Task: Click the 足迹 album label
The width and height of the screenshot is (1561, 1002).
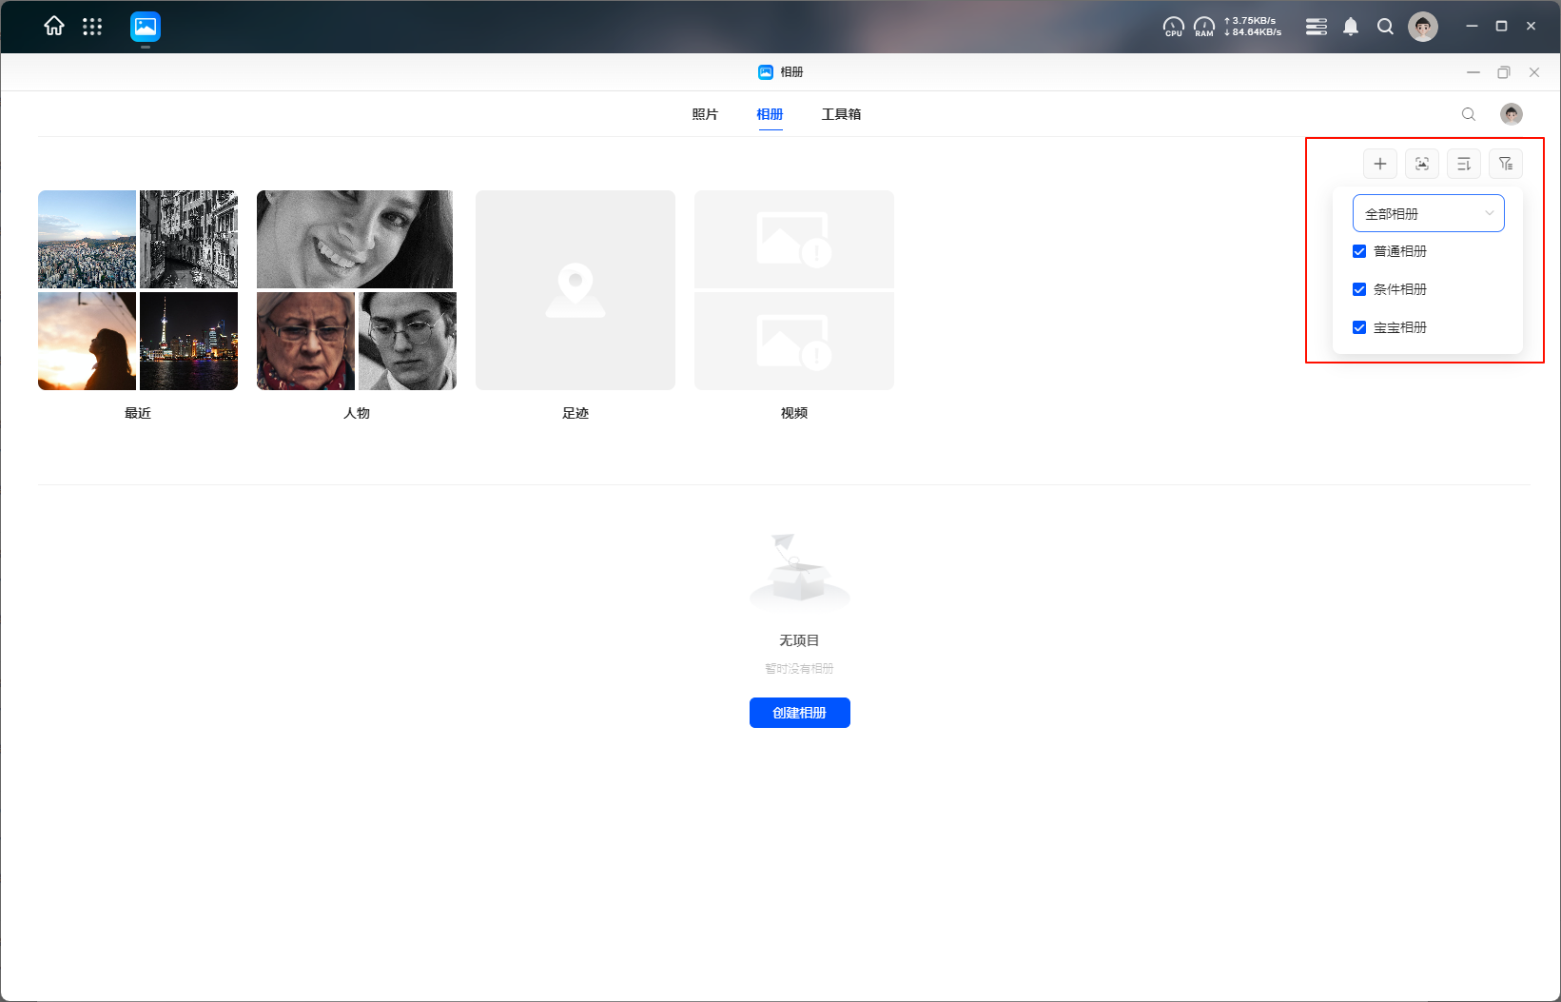Action: 576,413
